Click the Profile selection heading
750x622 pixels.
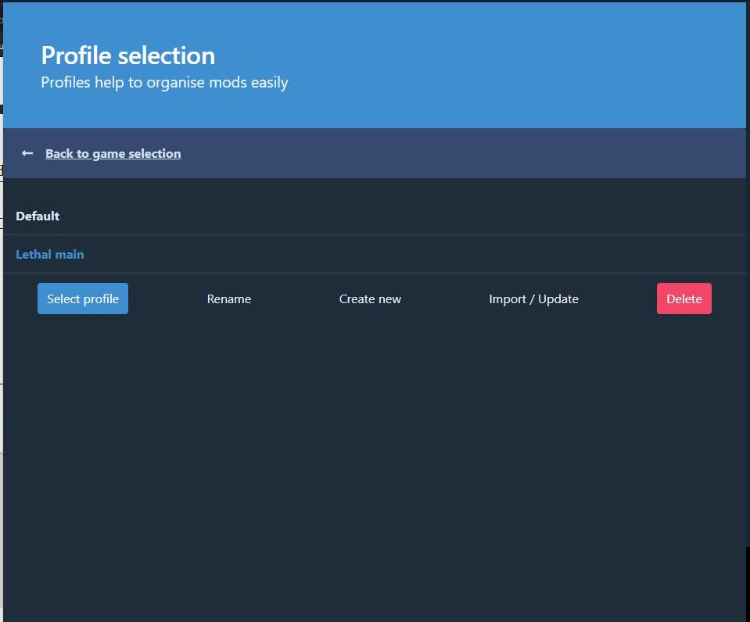point(127,55)
